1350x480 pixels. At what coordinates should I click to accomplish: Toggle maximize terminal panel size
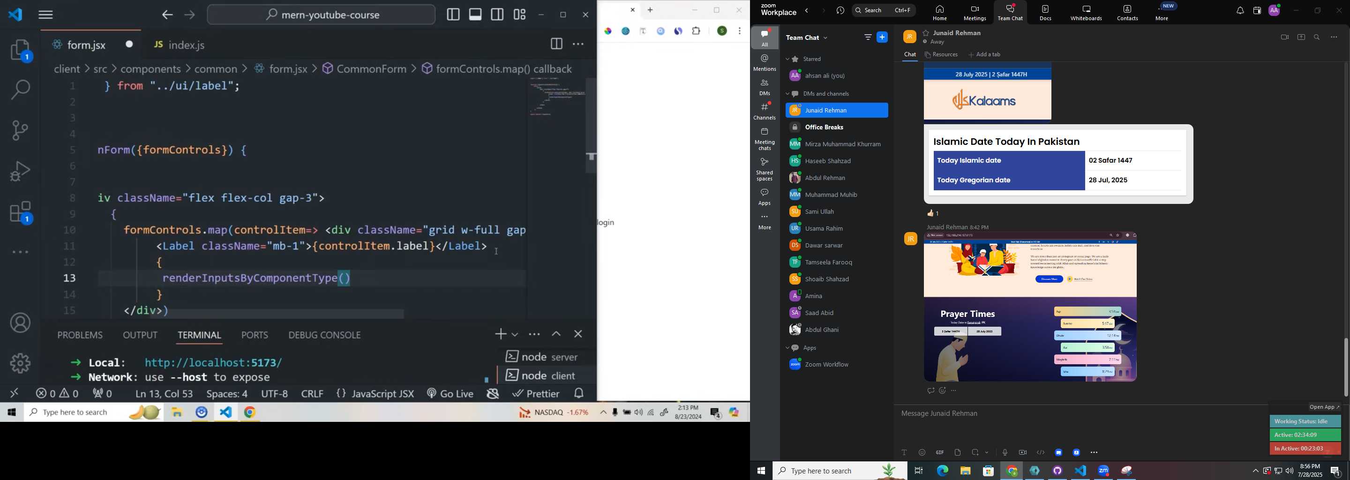coord(556,334)
